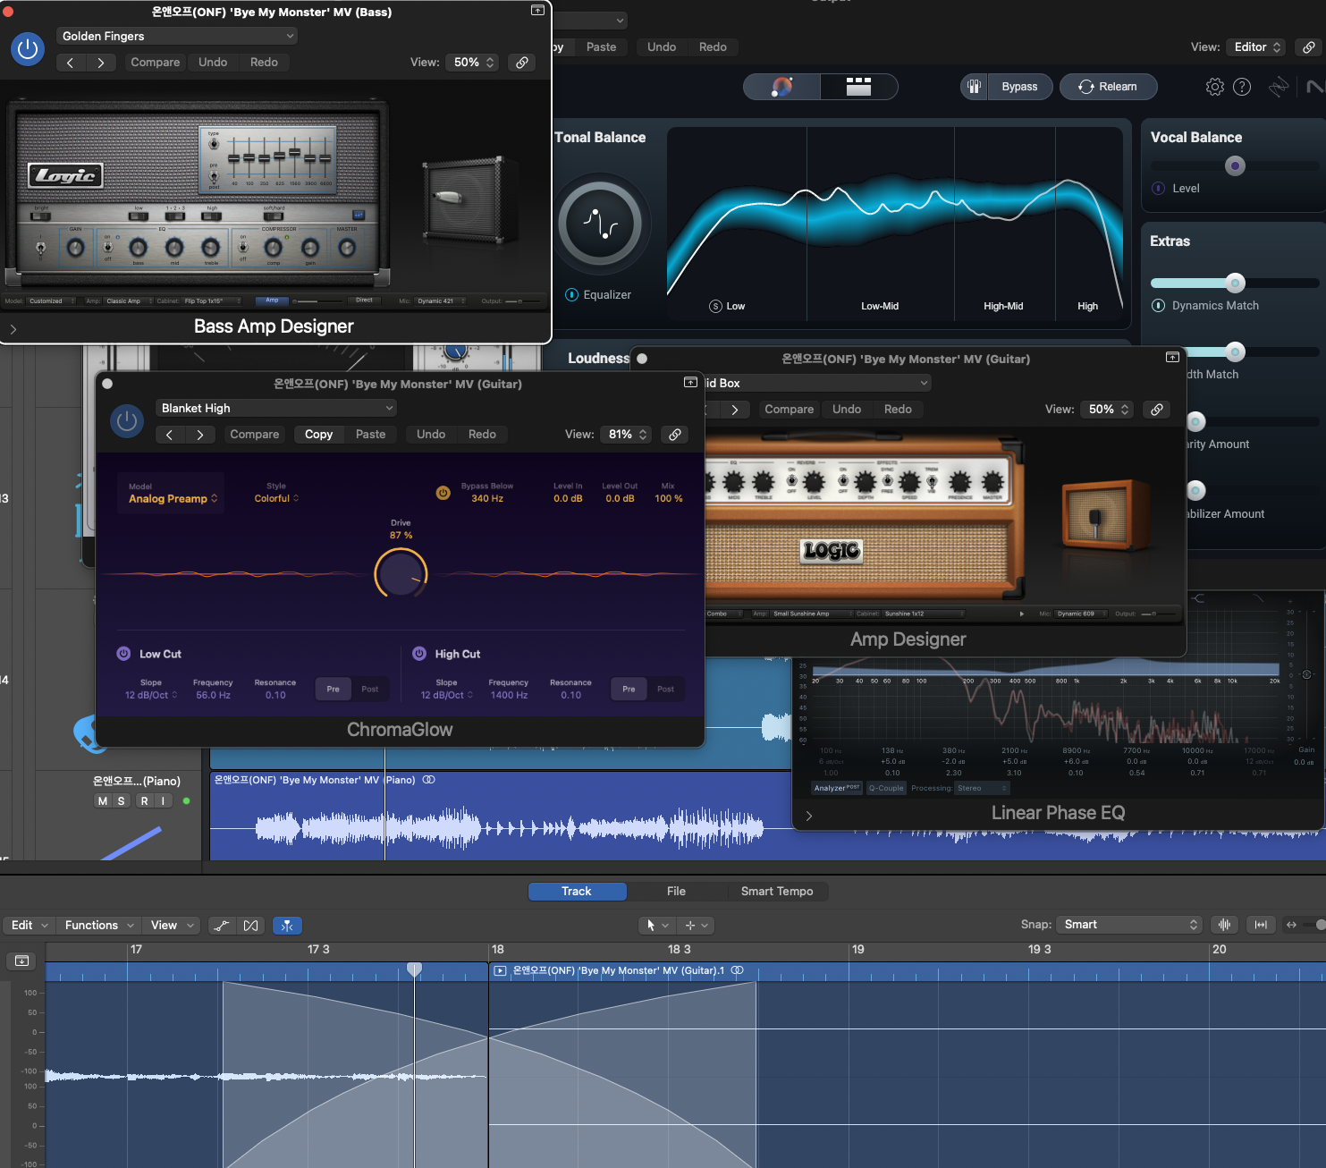Image resolution: width=1326 pixels, height=1168 pixels.
Task: Open Ozone settings gear icon
Action: (x=1214, y=87)
